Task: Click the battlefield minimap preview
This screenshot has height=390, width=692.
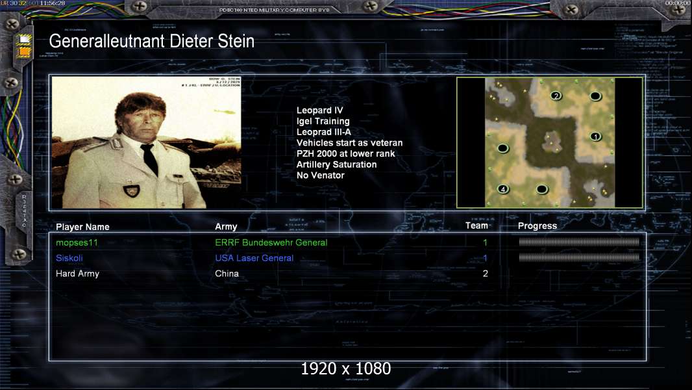Action: (x=550, y=142)
